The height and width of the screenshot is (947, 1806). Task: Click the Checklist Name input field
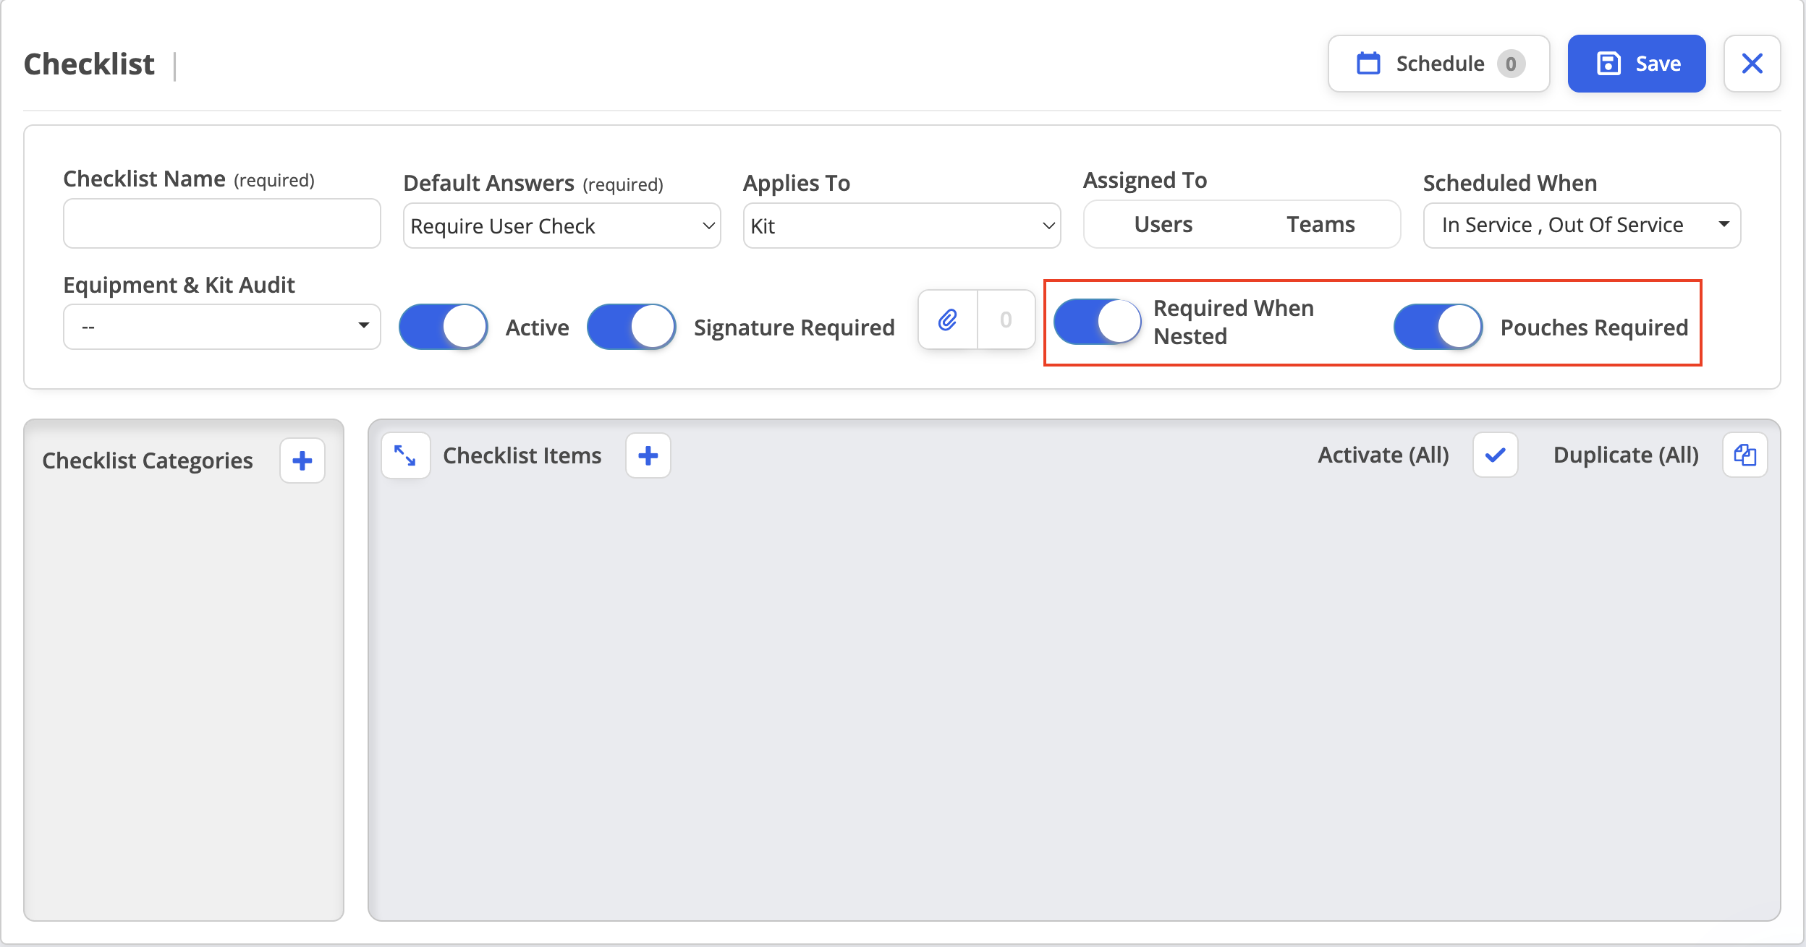pos(221,223)
